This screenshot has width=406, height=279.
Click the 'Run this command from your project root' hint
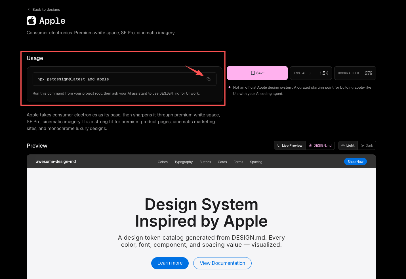(116, 93)
